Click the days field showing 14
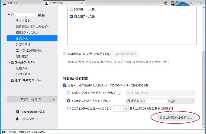 point(118,108)
